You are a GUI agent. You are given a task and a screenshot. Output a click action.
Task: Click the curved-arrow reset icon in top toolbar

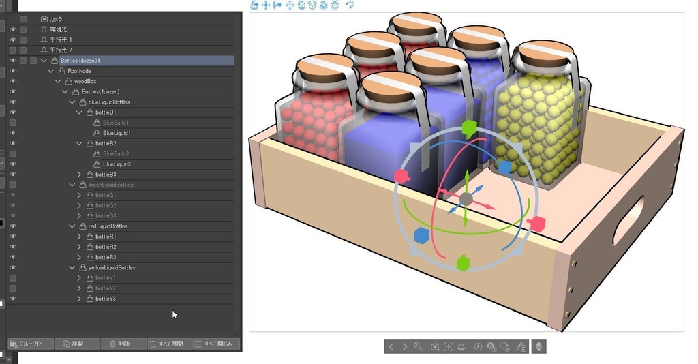coord(350,5)
